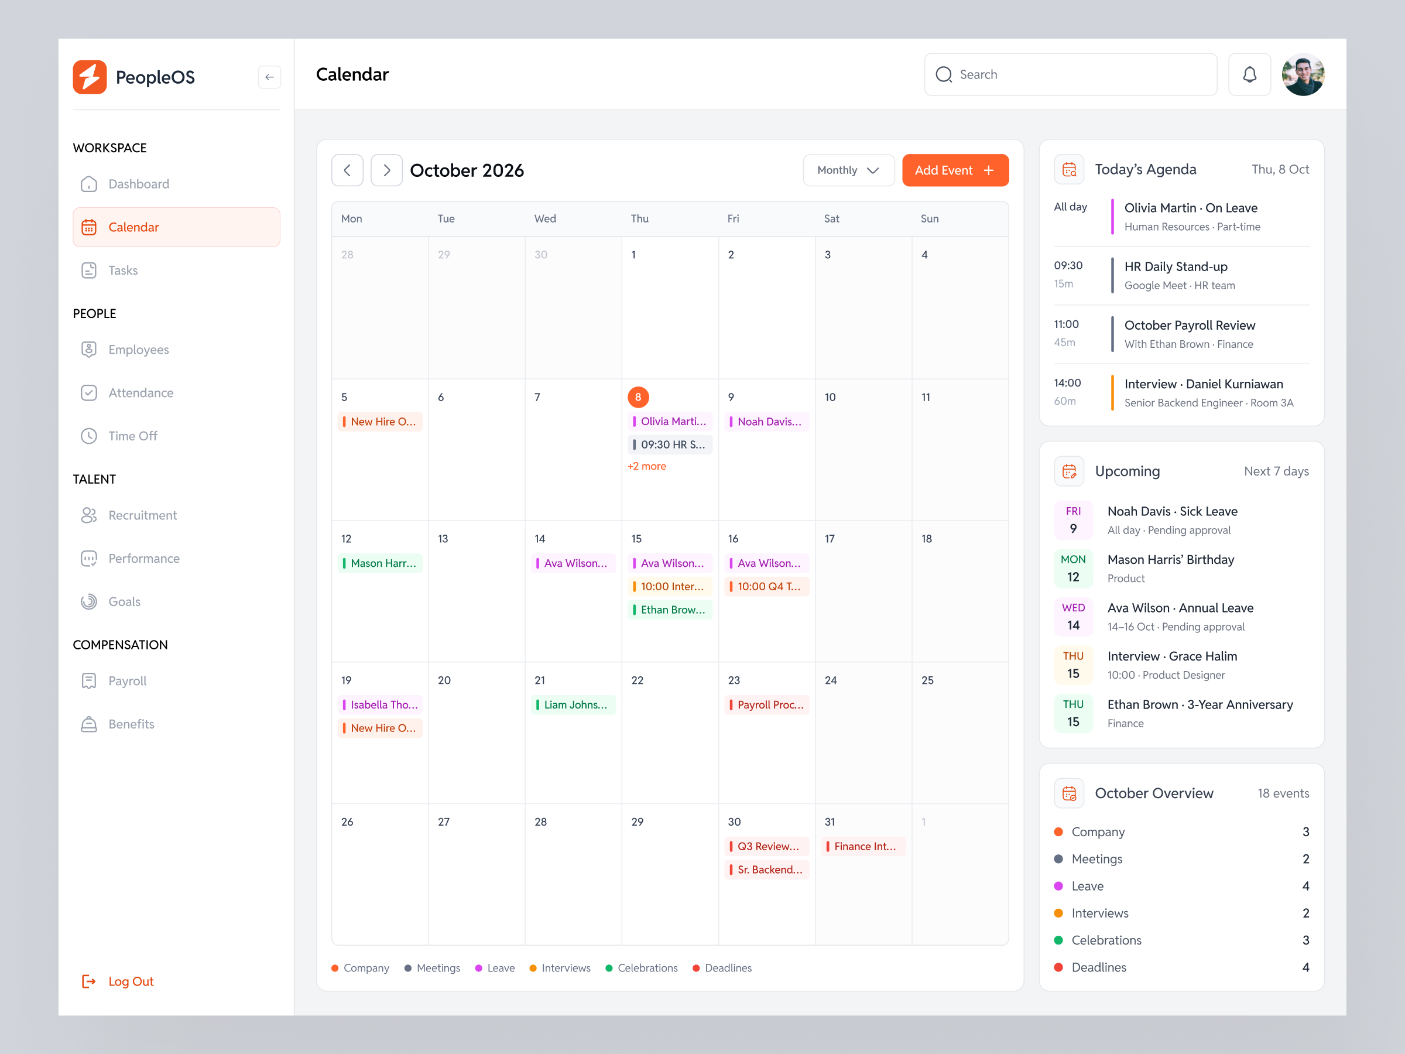Open Ethan Brown 3-Year Anniversary item

pyautogui.click(x=1181, y=713)
